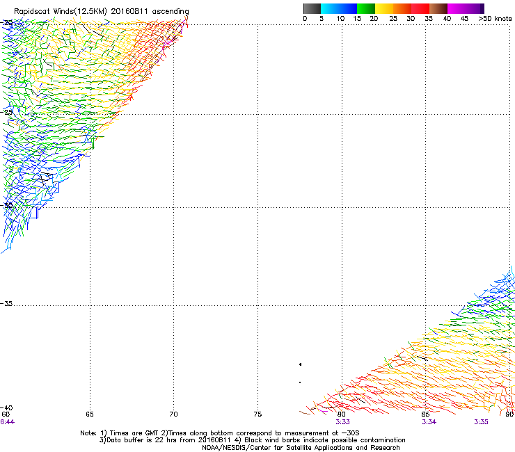Image resolution: width=515 pixels, height=452 pixels.
Task: Click the 'NOAA/NESDIS/Center for Satellite Applications and Research' credit
Action: click(x=301, y=448)
